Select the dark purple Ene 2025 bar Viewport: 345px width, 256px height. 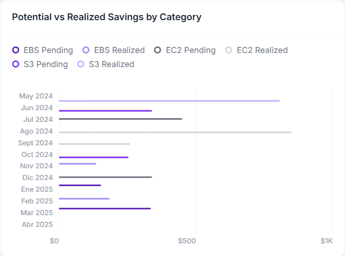click(x=80, y=185)
